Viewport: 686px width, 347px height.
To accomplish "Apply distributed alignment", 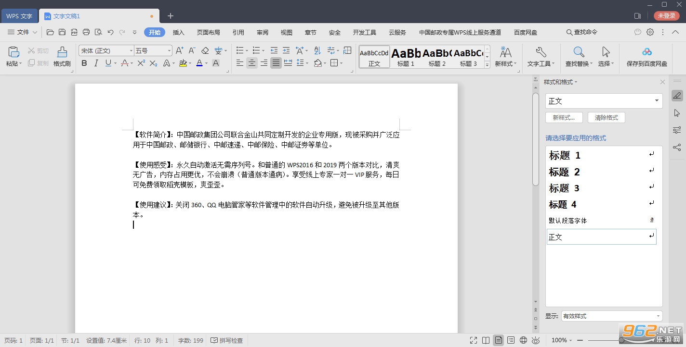I will 288,63.
